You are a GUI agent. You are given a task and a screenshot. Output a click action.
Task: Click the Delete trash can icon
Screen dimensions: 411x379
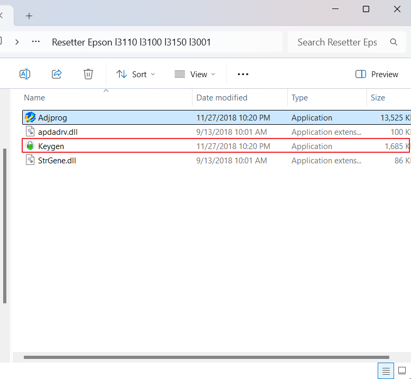(88, 74)
